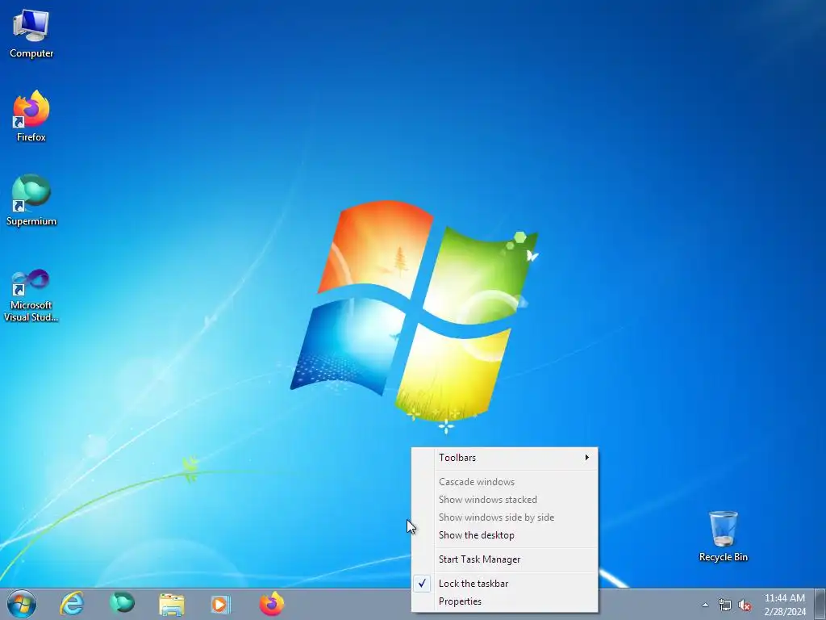Screen dimensions: 826x620
Task: Select the Microsoft Visual Studio desktop shortcut
Action: pyautogui.click(x=31, y=295)
